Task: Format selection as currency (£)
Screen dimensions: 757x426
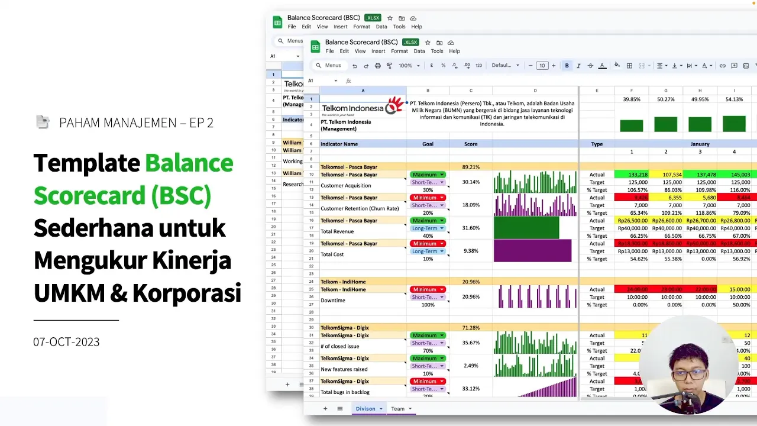Action: (x=432, y=66)
